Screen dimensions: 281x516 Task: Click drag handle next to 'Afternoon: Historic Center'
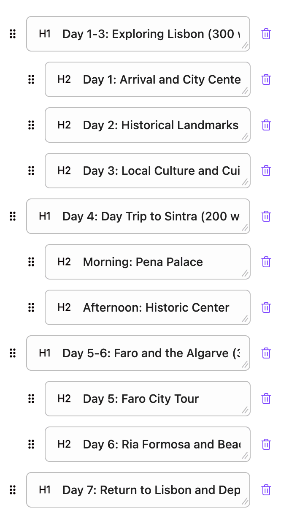coord(31,307)
